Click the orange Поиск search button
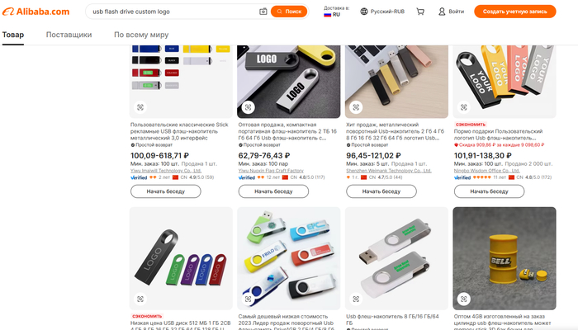This screenshot has width=578, height=330. pyautogui.click(x=289, y=12)
